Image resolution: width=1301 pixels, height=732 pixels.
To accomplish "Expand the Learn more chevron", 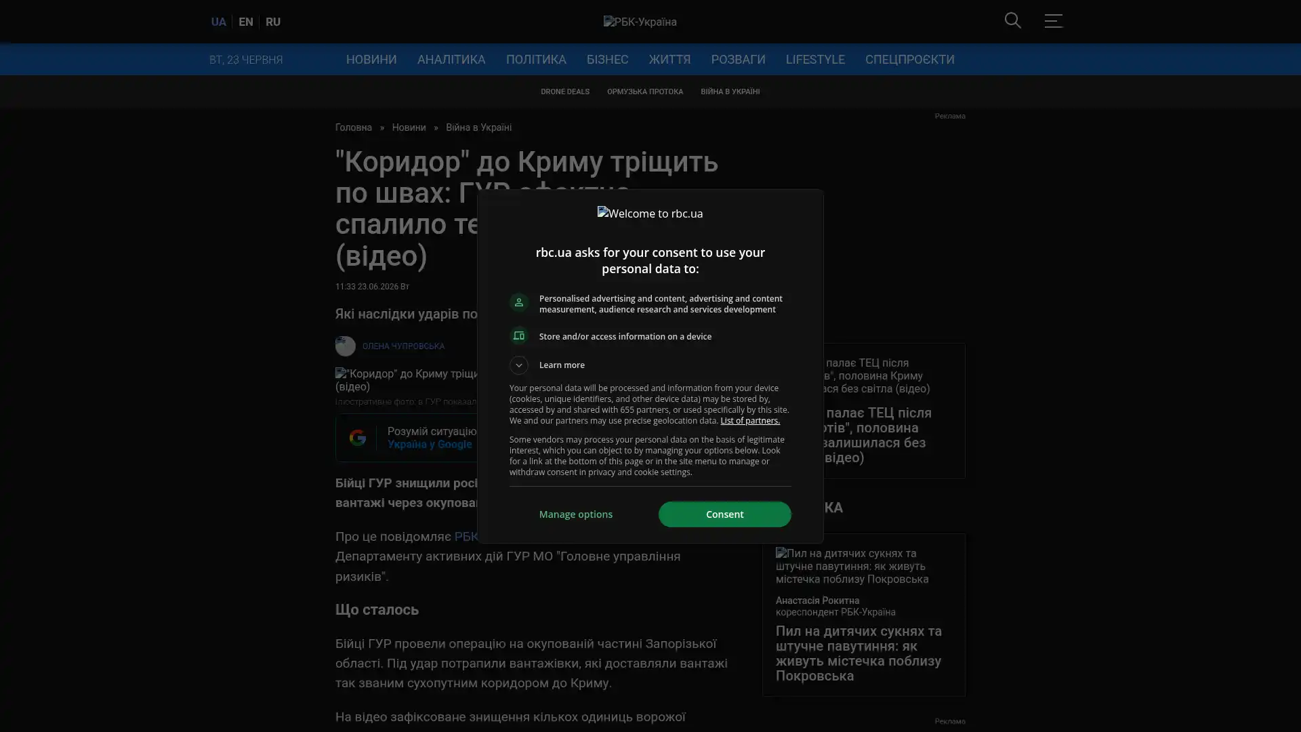I will click(x=518, y=365).
